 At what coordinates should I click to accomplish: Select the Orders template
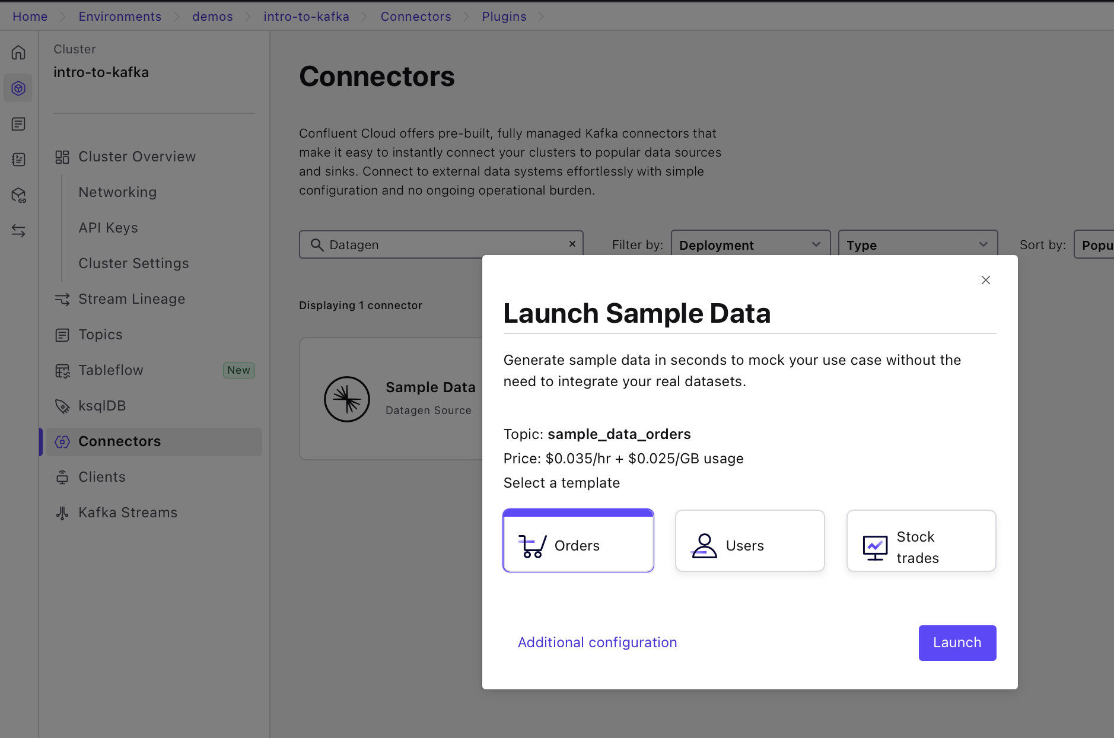coord(578,541)
